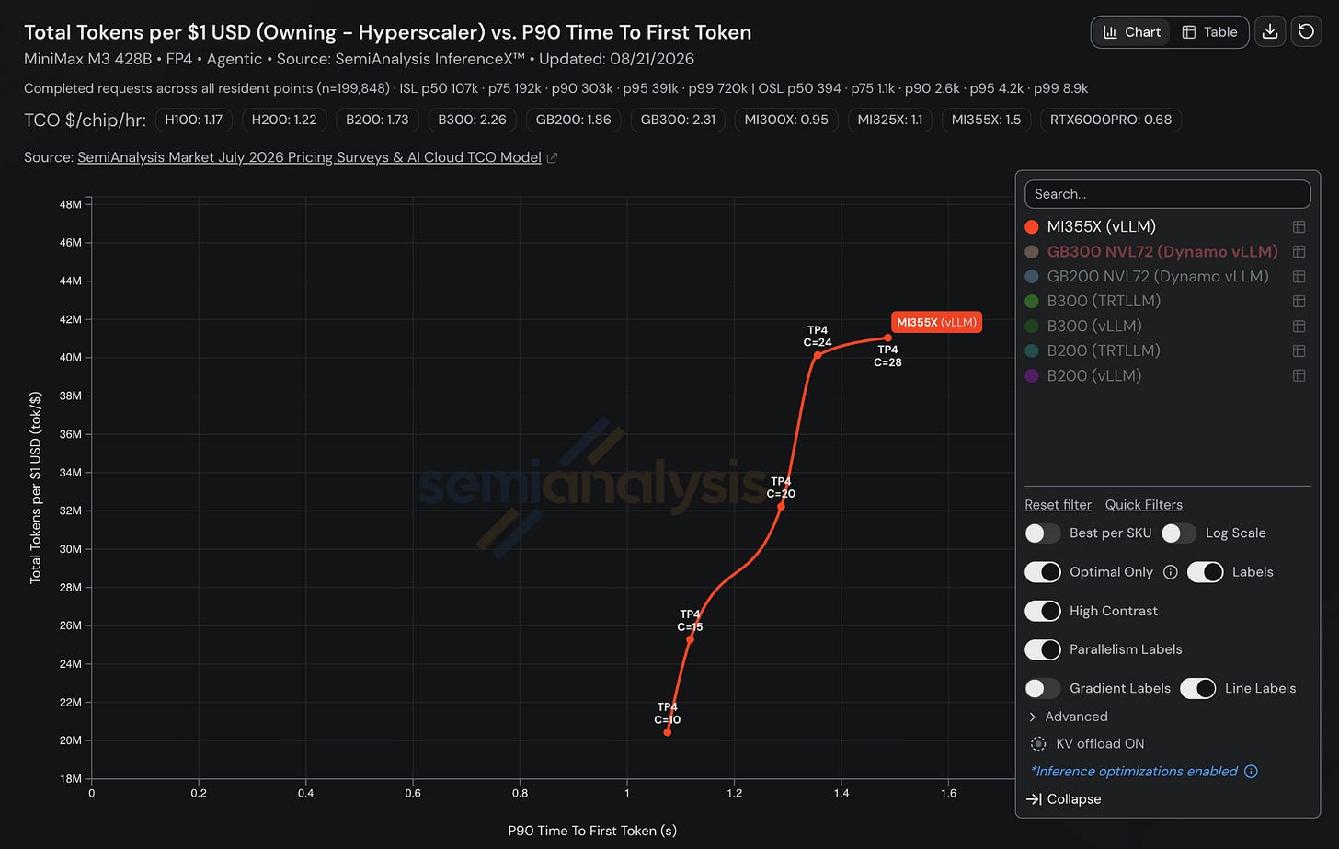Click the GB200 NVL72 legend color dot

(x=1032, y=276)
